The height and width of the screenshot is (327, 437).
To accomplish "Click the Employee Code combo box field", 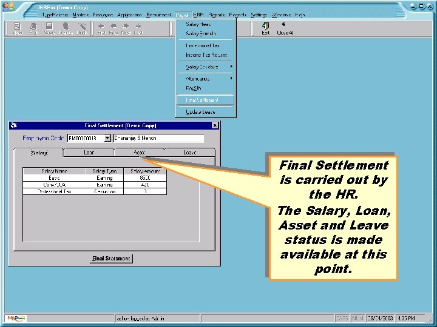I will [89, 138].
